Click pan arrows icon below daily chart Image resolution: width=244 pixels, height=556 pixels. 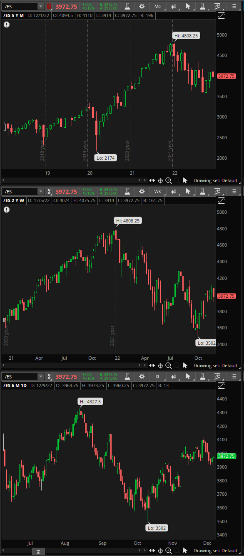[x=152, y=551]
